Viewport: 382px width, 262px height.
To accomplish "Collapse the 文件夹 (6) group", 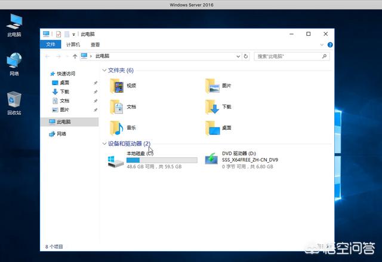I will pos(104,71).
